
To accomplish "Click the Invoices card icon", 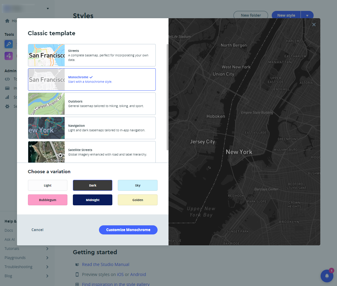I will (x=7, y=88).
